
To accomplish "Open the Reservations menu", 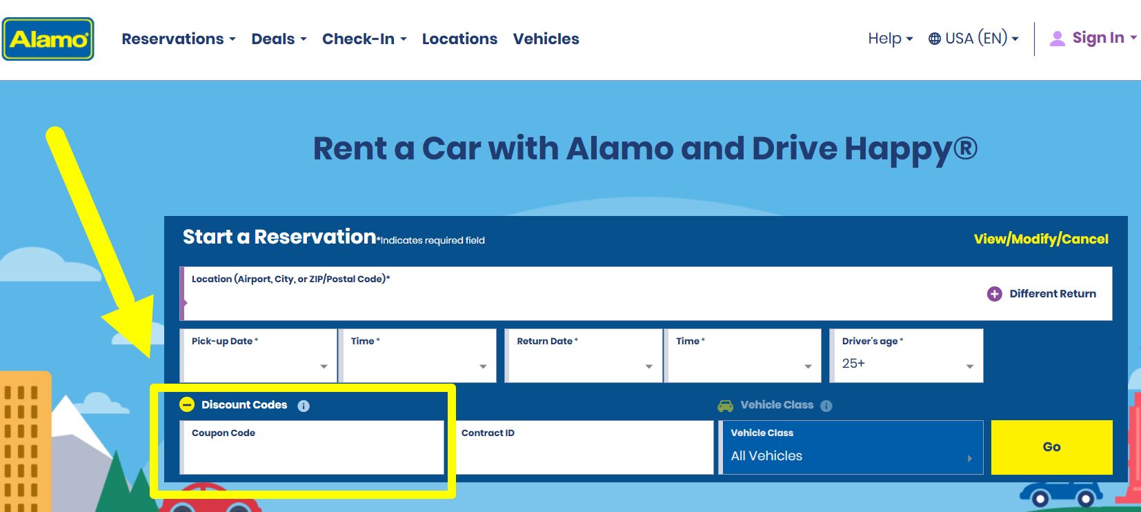I will tap(178, 39).
